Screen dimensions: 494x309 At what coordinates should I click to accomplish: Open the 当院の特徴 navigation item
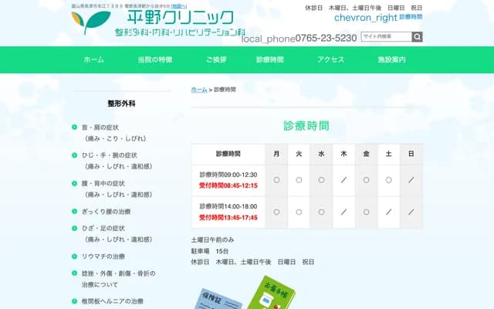coord(155,59)
